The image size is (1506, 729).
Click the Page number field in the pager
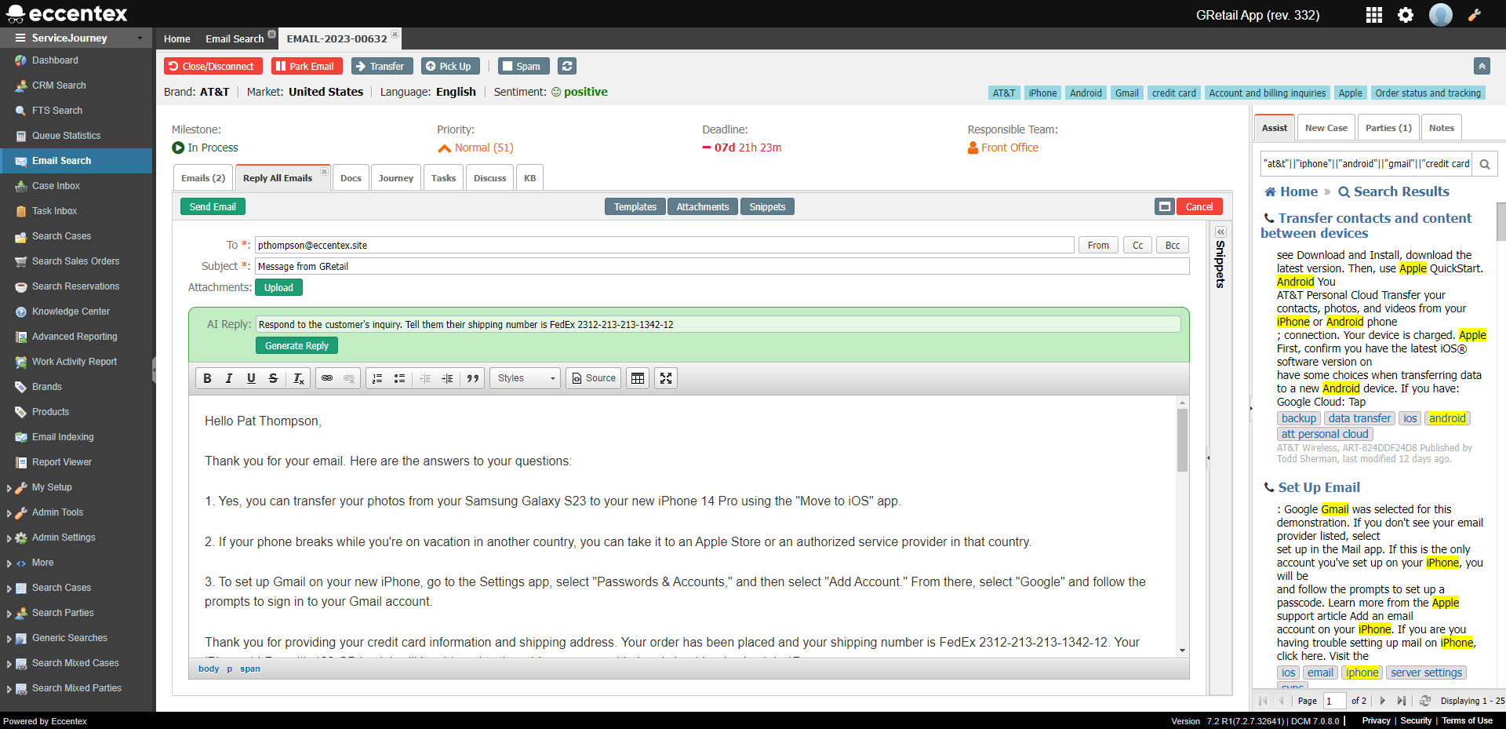point(1334,701)
